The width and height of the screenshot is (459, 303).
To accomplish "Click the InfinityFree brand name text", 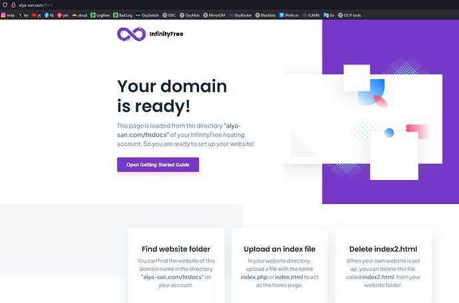I will tap(166, 34).
